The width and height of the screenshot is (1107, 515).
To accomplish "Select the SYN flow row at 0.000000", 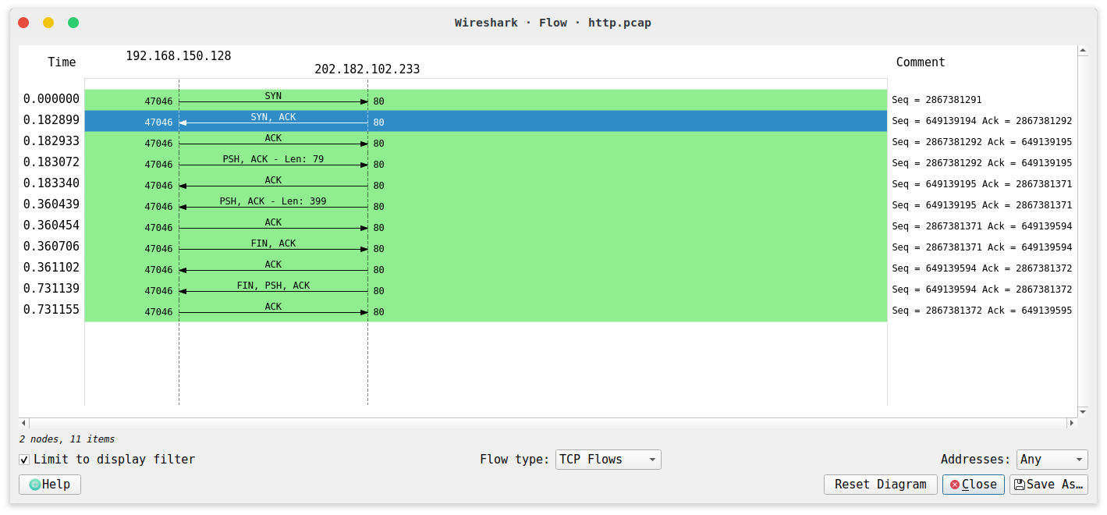I will point(485,100).
